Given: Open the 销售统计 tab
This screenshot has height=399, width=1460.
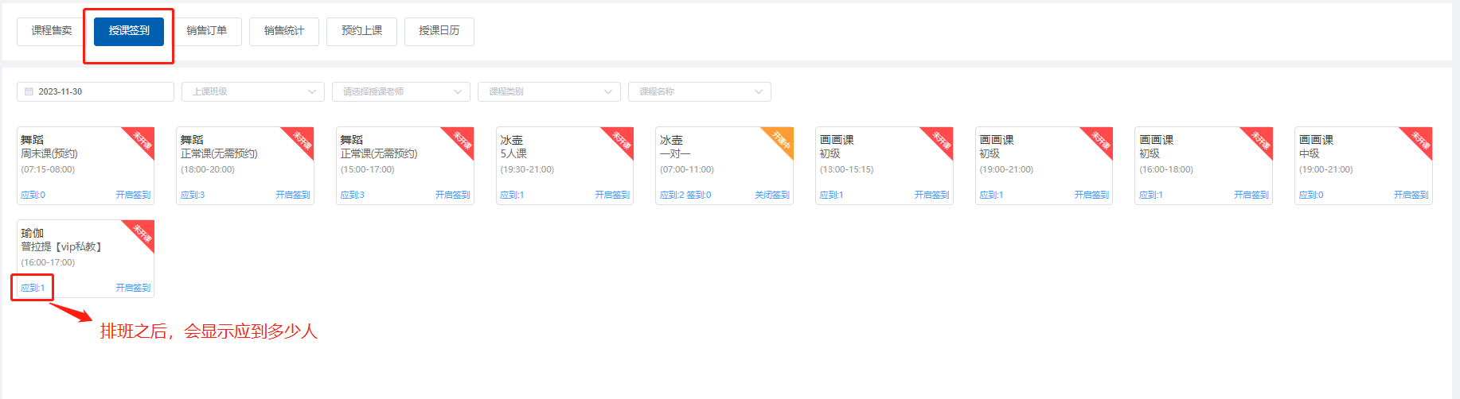Looking at the screenshot, I should pos(284,31).
